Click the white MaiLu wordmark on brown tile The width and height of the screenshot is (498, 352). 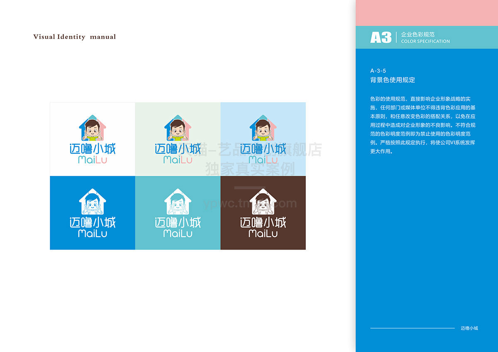pos(263,234)
